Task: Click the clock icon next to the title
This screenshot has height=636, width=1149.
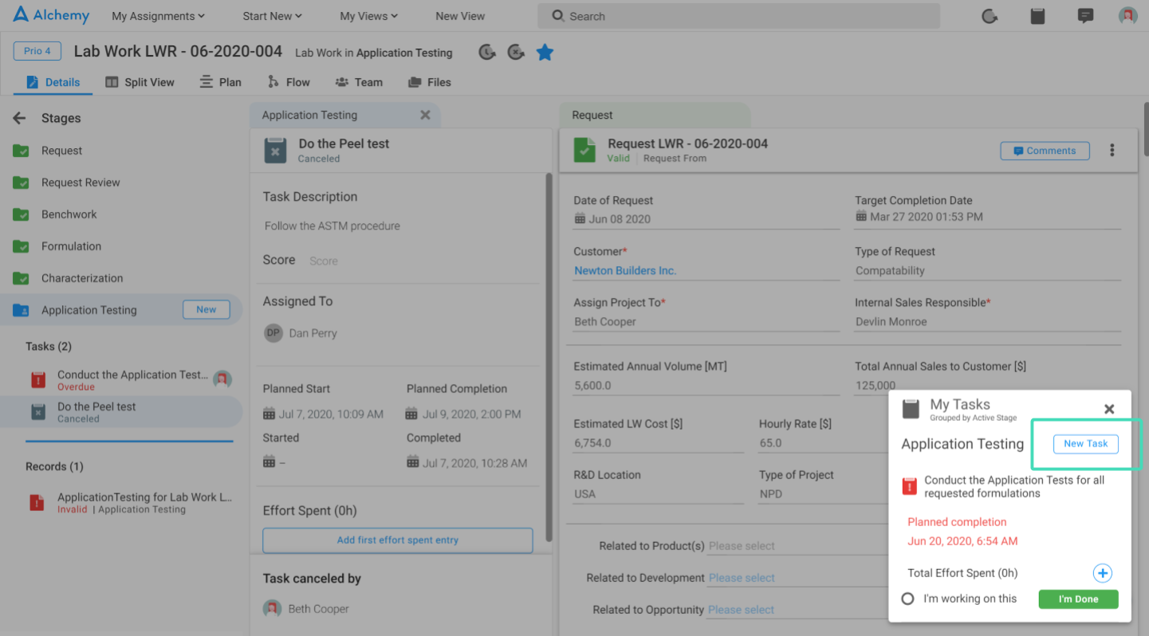Action: tap(487, 53)
